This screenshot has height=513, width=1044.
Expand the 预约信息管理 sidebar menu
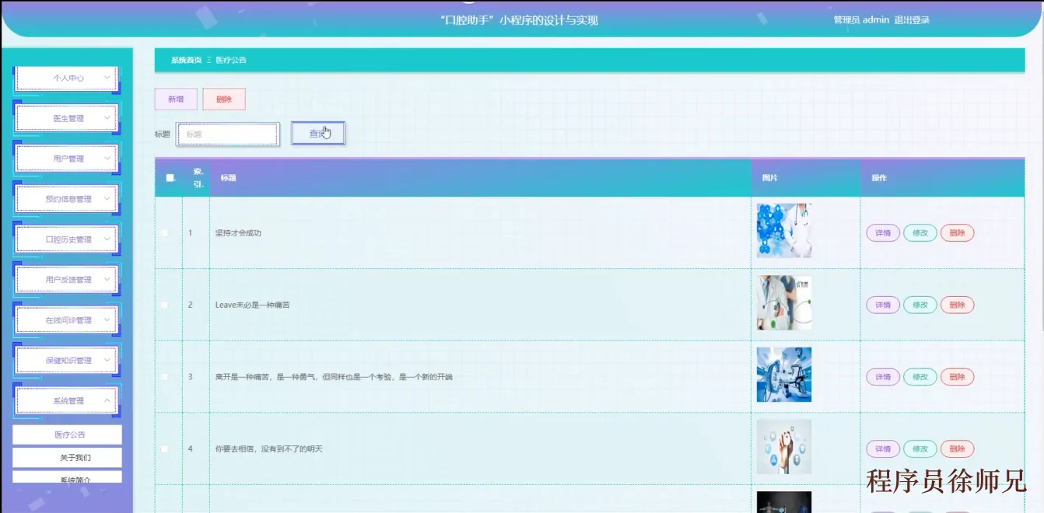[67, 200]
